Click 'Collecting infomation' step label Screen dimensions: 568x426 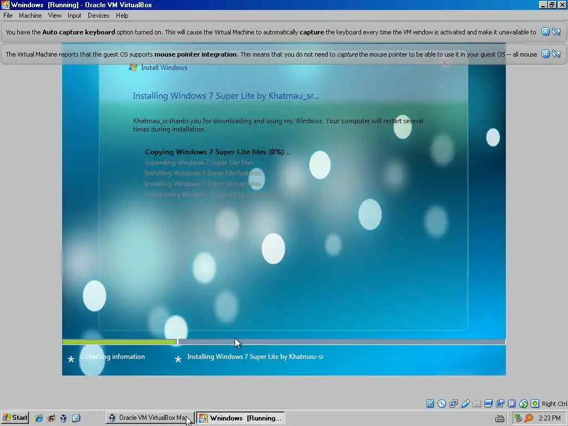[x=113, y=357]
